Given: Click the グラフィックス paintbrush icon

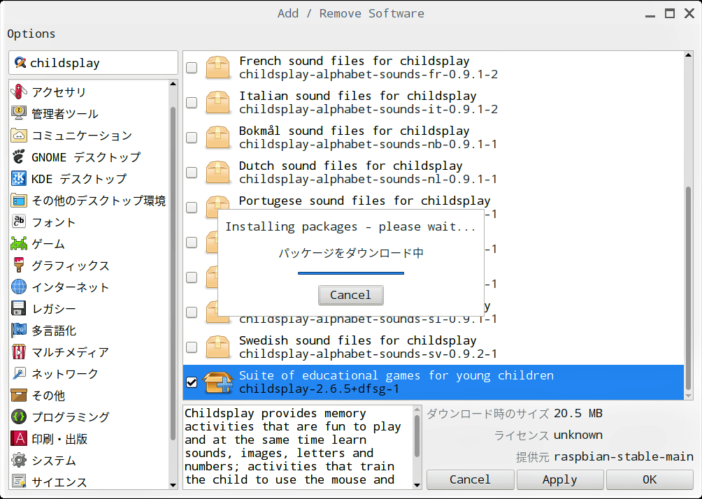Looking at the screenshot, I should coord(19,265).
